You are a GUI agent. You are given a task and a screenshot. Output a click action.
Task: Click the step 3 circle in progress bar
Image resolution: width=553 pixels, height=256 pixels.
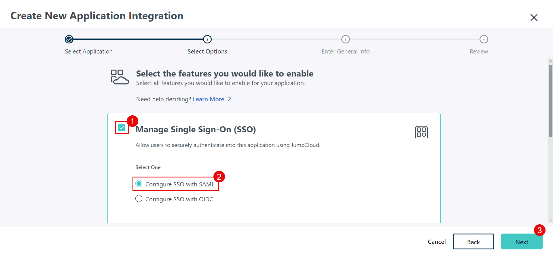point(345,39)
